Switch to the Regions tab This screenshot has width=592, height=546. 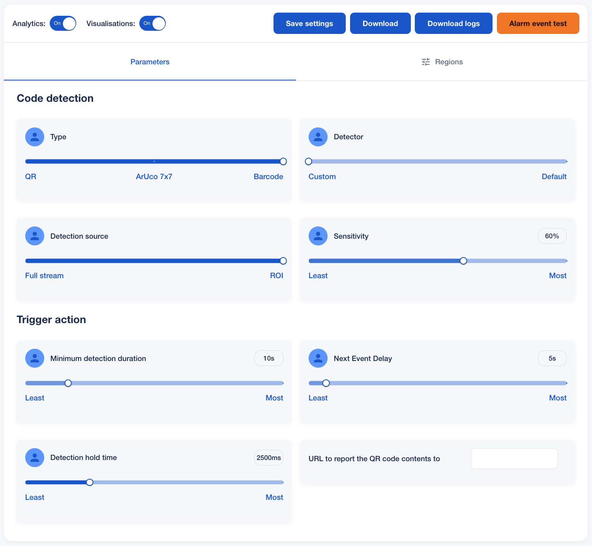[442, 62]
